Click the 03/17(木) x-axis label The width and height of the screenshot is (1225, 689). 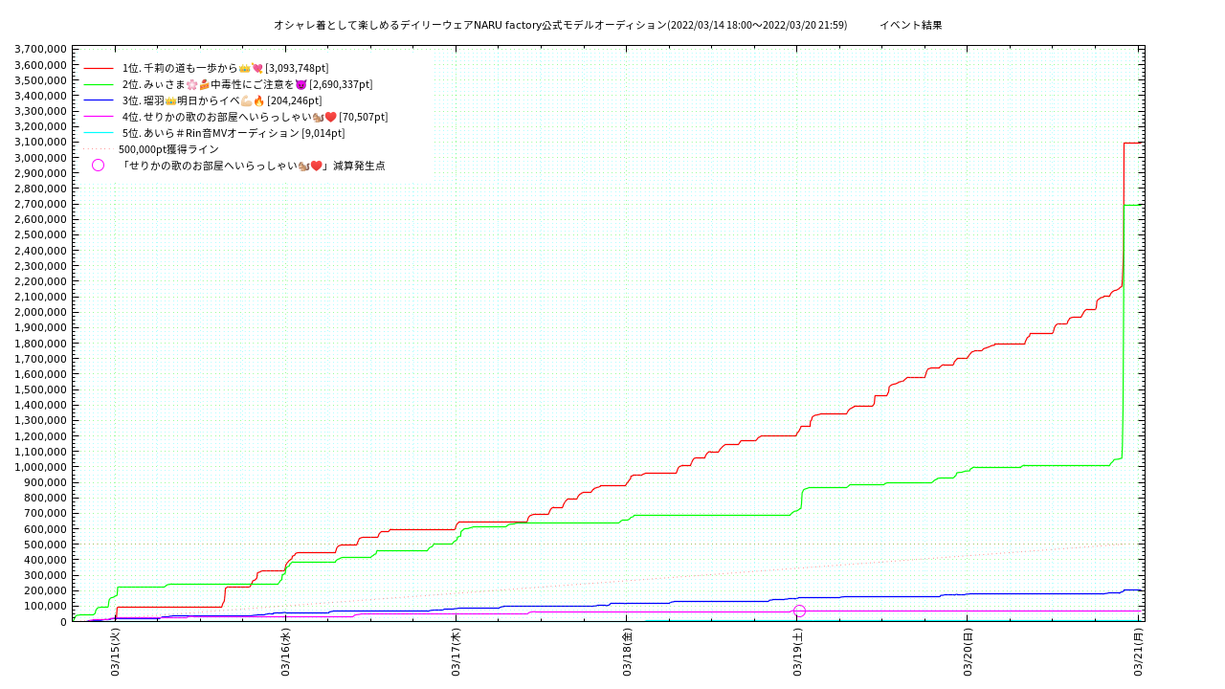[x=456, y=653]
